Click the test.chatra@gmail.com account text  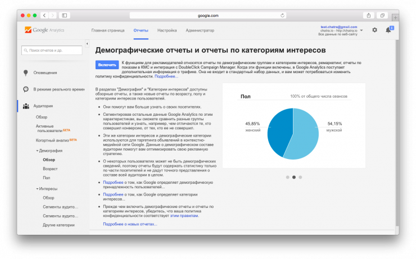[339, 27]
